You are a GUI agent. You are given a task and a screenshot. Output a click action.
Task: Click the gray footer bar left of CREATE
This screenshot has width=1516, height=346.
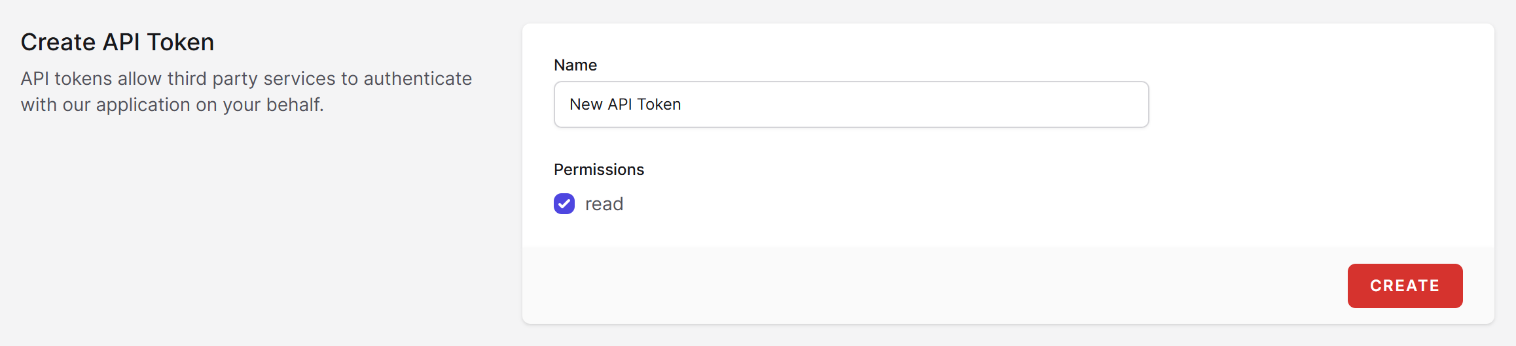(x=916, y=286)
